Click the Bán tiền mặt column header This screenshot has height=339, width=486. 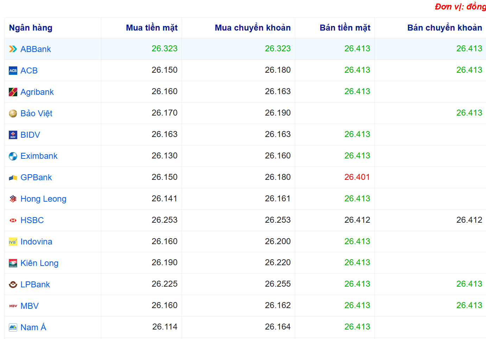tap(345, 28)
